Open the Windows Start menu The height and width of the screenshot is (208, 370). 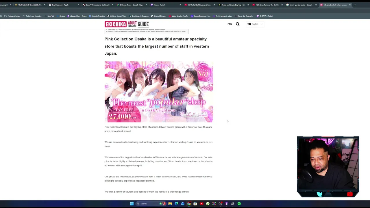pos(132,204)
